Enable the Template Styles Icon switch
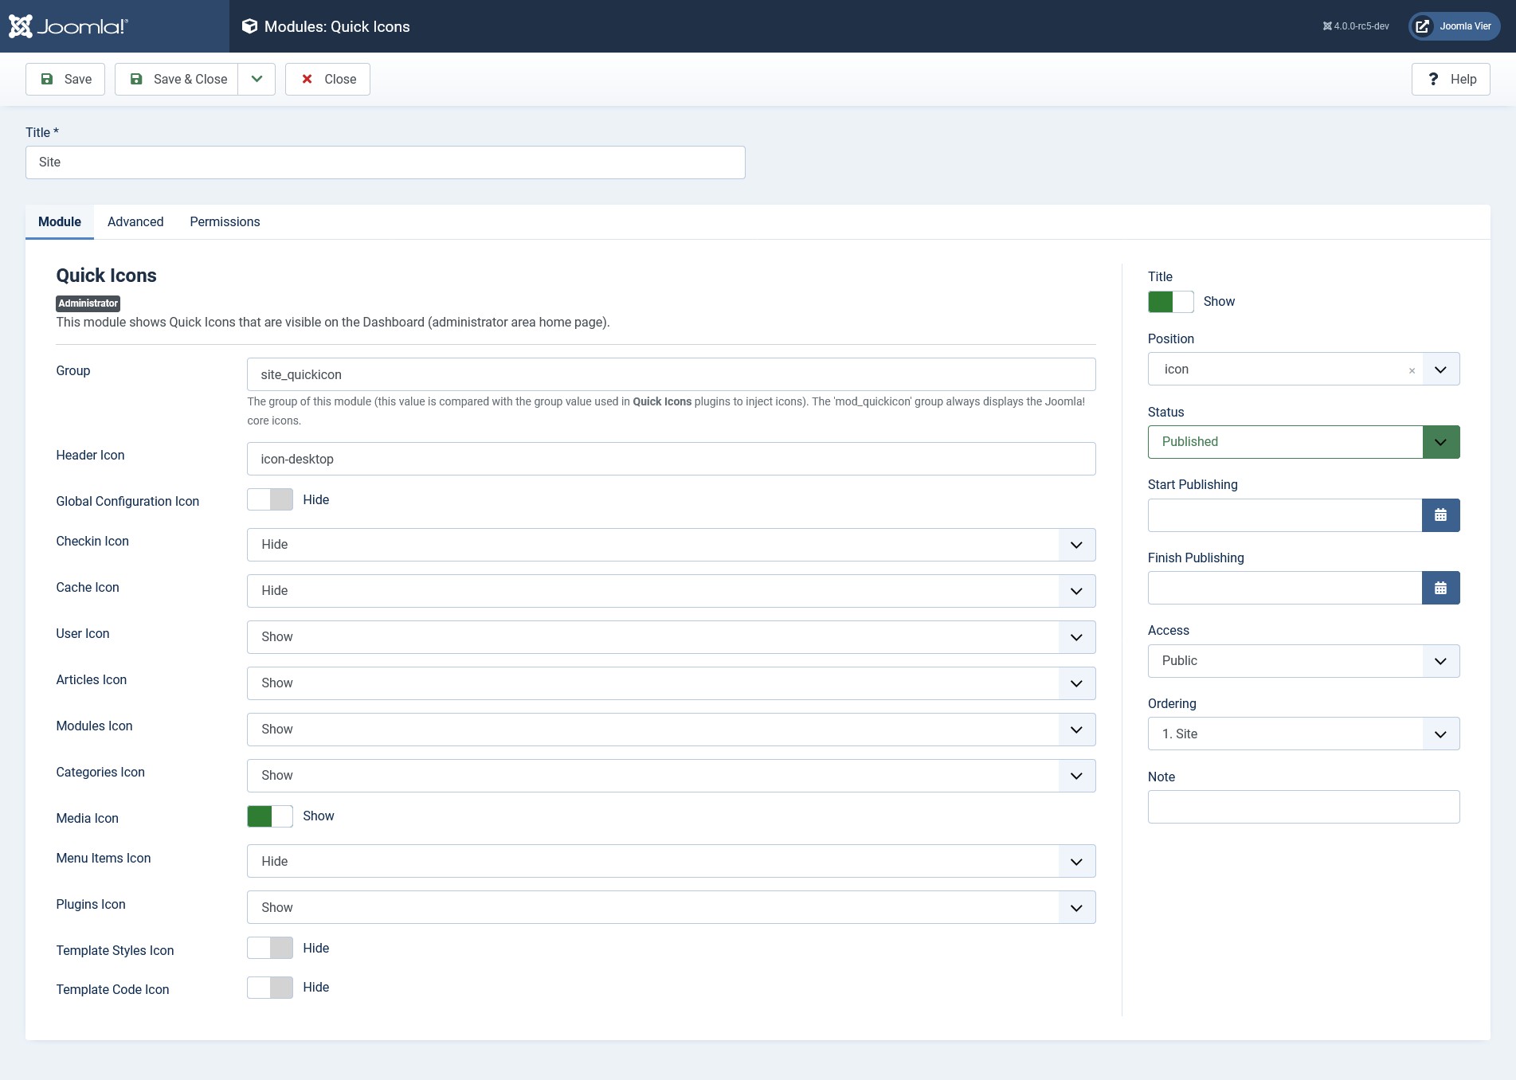 coord(270,948)
